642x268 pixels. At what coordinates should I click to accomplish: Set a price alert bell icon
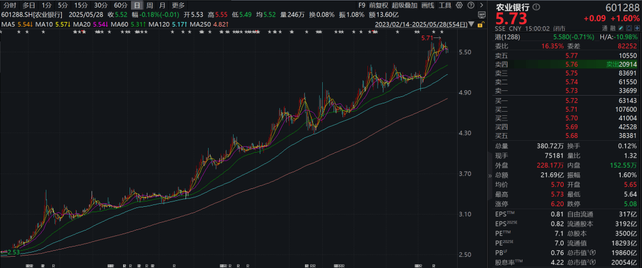[629, 29]
